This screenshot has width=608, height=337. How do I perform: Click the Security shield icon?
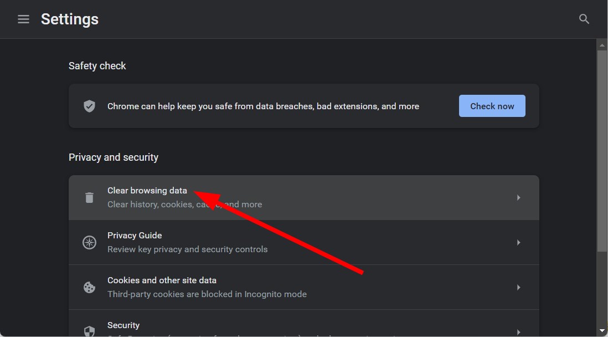(x=89, y=331)
